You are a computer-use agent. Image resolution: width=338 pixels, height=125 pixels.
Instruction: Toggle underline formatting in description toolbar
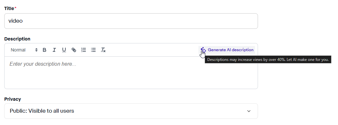tap(64, 50)
